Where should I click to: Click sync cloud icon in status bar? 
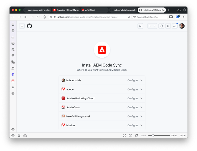click(25, 136)
